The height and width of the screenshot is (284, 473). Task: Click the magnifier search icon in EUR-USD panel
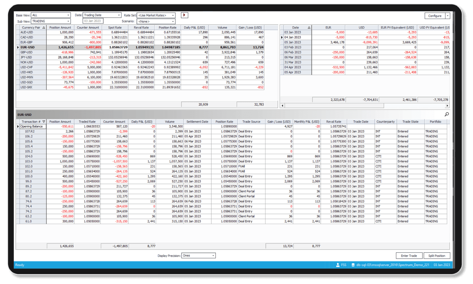point(447,114)
